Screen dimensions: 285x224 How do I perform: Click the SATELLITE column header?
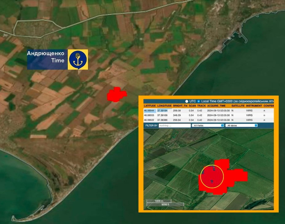(x=238, y=106)
